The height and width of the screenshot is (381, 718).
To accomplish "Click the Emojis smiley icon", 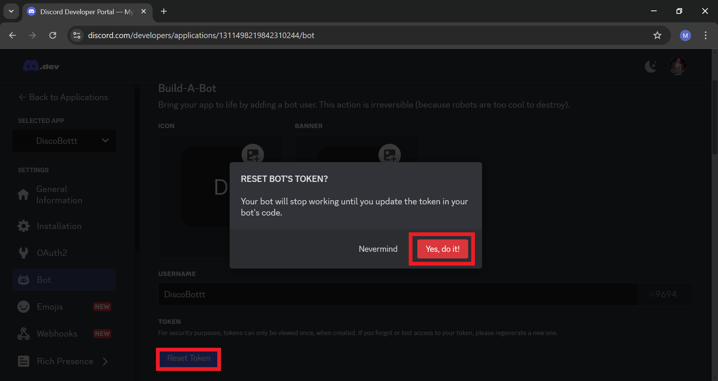I will pyautogui.click(x=23, y=306).
